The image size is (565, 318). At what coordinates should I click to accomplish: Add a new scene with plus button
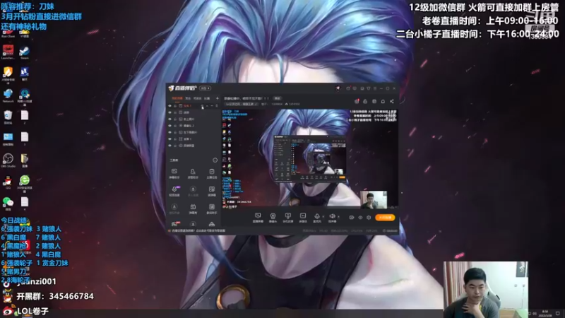pyautogui.click(x=217, y=98)
